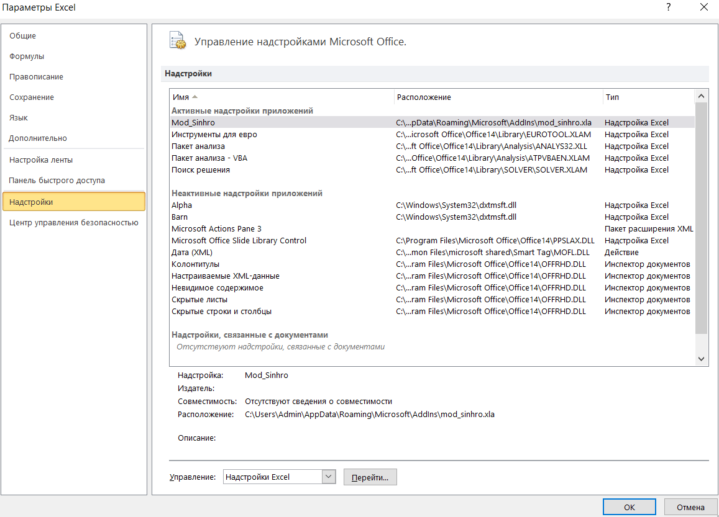Select the Колонтитулы row

click(432, 264)
